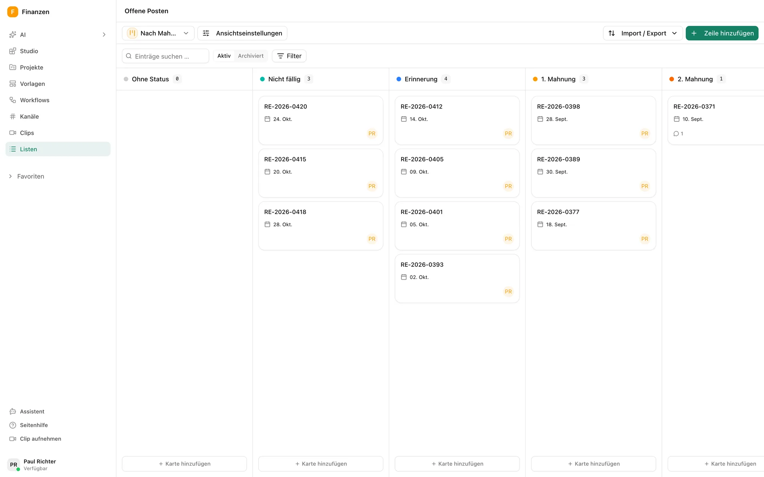The image size is (764, 477).
Task: Expand the AI submenu chevron
Action: [104, 35]
